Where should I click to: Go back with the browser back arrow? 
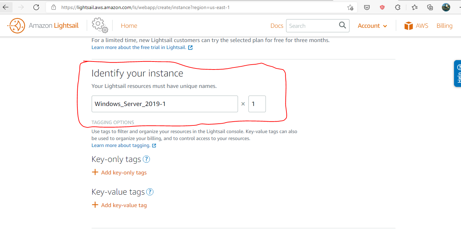pyautogui.click(x=6, y=7)
